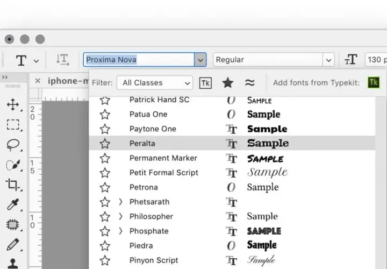Favorite the Peralta font
This screenshot has width=387, height=269.
[x=105, y=144]
